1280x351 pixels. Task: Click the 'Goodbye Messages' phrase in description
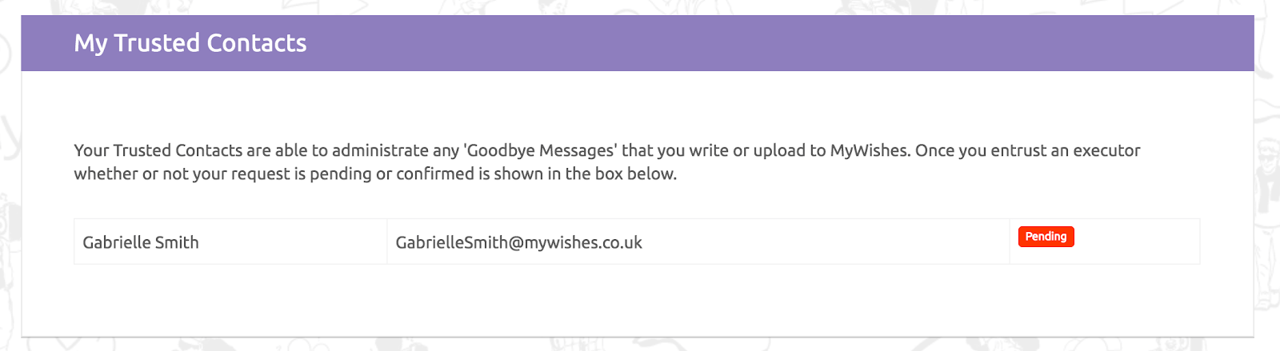541,150
